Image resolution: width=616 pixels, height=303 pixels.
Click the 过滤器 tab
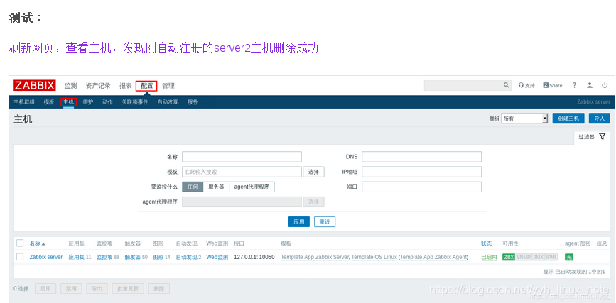[x=592, y=137]
